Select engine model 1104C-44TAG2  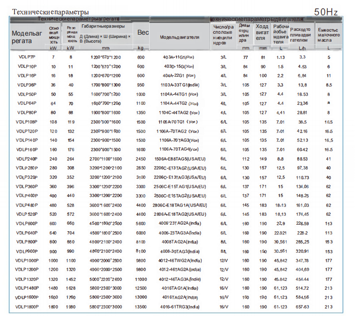(179, 112)
